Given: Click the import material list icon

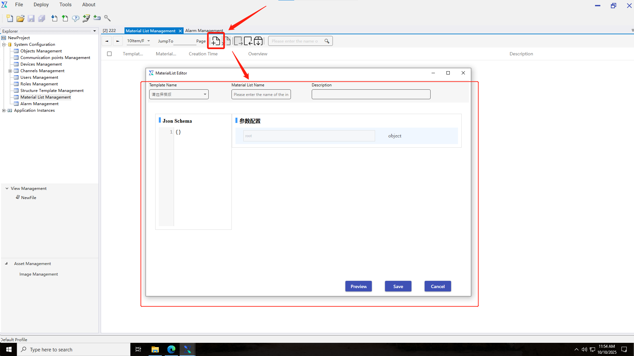Looking at the screenshot, I should click(x=248, y=41).
